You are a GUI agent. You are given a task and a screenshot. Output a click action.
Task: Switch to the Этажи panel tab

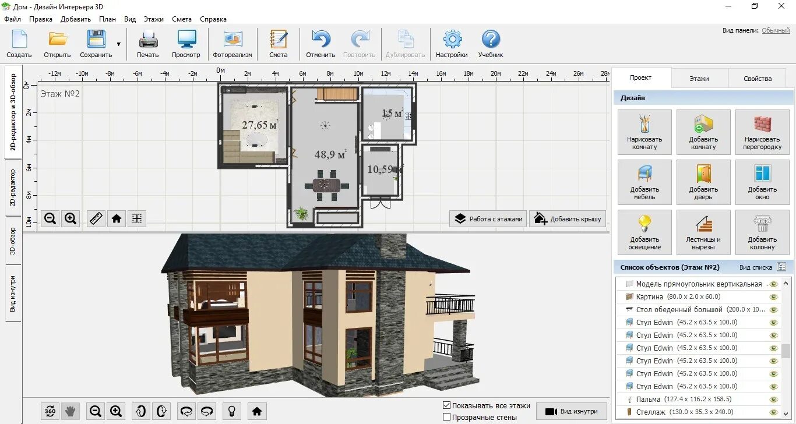point(699,78)
